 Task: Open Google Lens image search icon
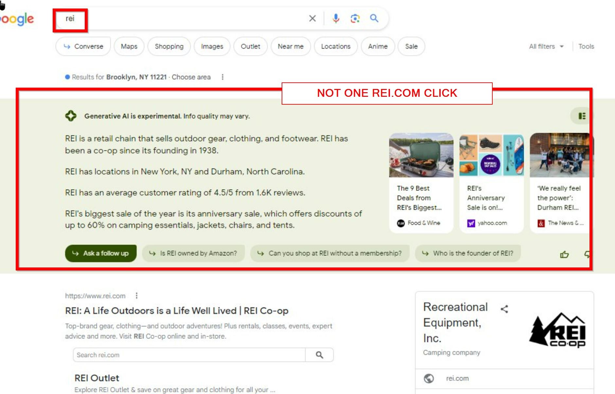355,18
